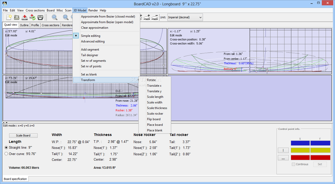Click the Save board toolbar icon
Viewport: 335px width, 184px height.
24,17
